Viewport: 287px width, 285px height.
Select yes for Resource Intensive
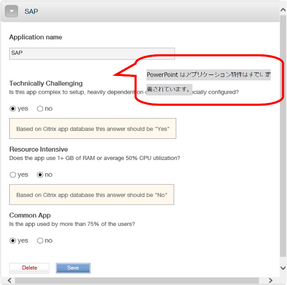tap(13, 175)
